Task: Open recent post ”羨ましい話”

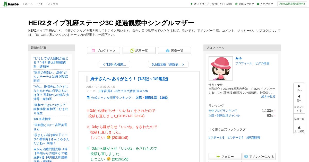Action: 51,139
